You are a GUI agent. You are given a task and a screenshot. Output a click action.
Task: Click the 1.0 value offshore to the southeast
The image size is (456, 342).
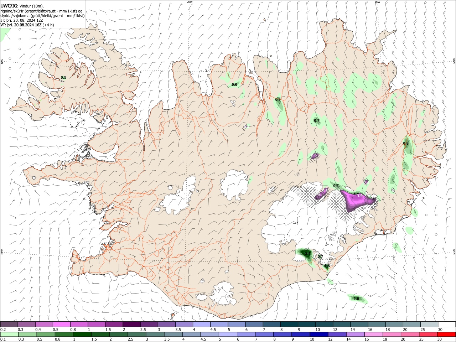click(356, 299)
